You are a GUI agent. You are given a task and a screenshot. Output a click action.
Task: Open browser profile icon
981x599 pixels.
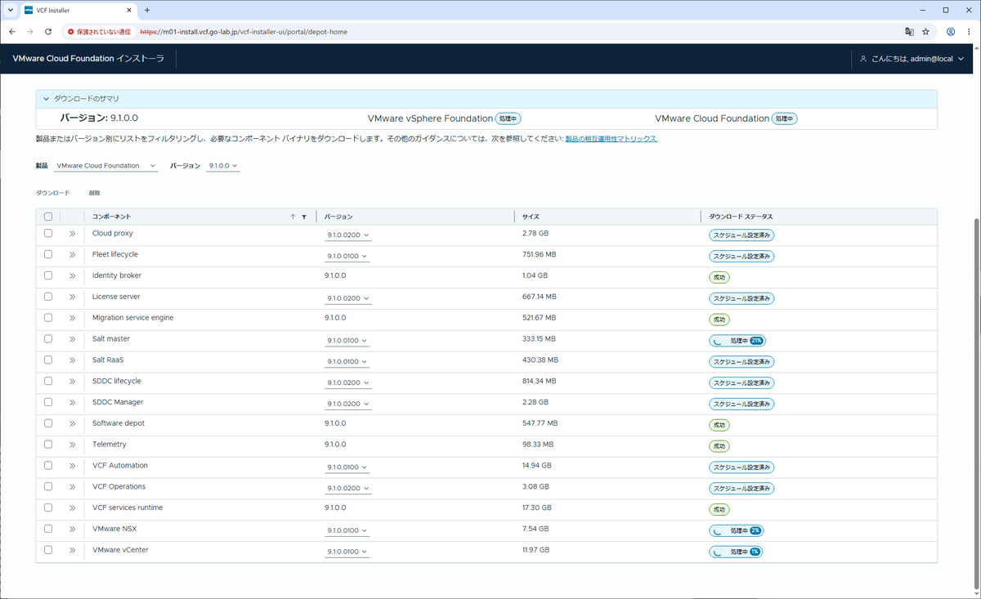pos(951,32)
